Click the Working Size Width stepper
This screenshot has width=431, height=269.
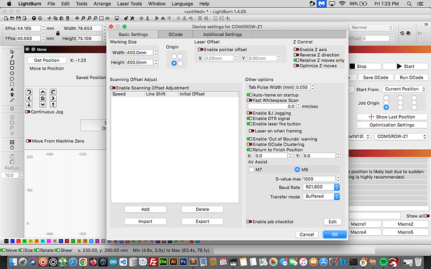coord(156,52)
